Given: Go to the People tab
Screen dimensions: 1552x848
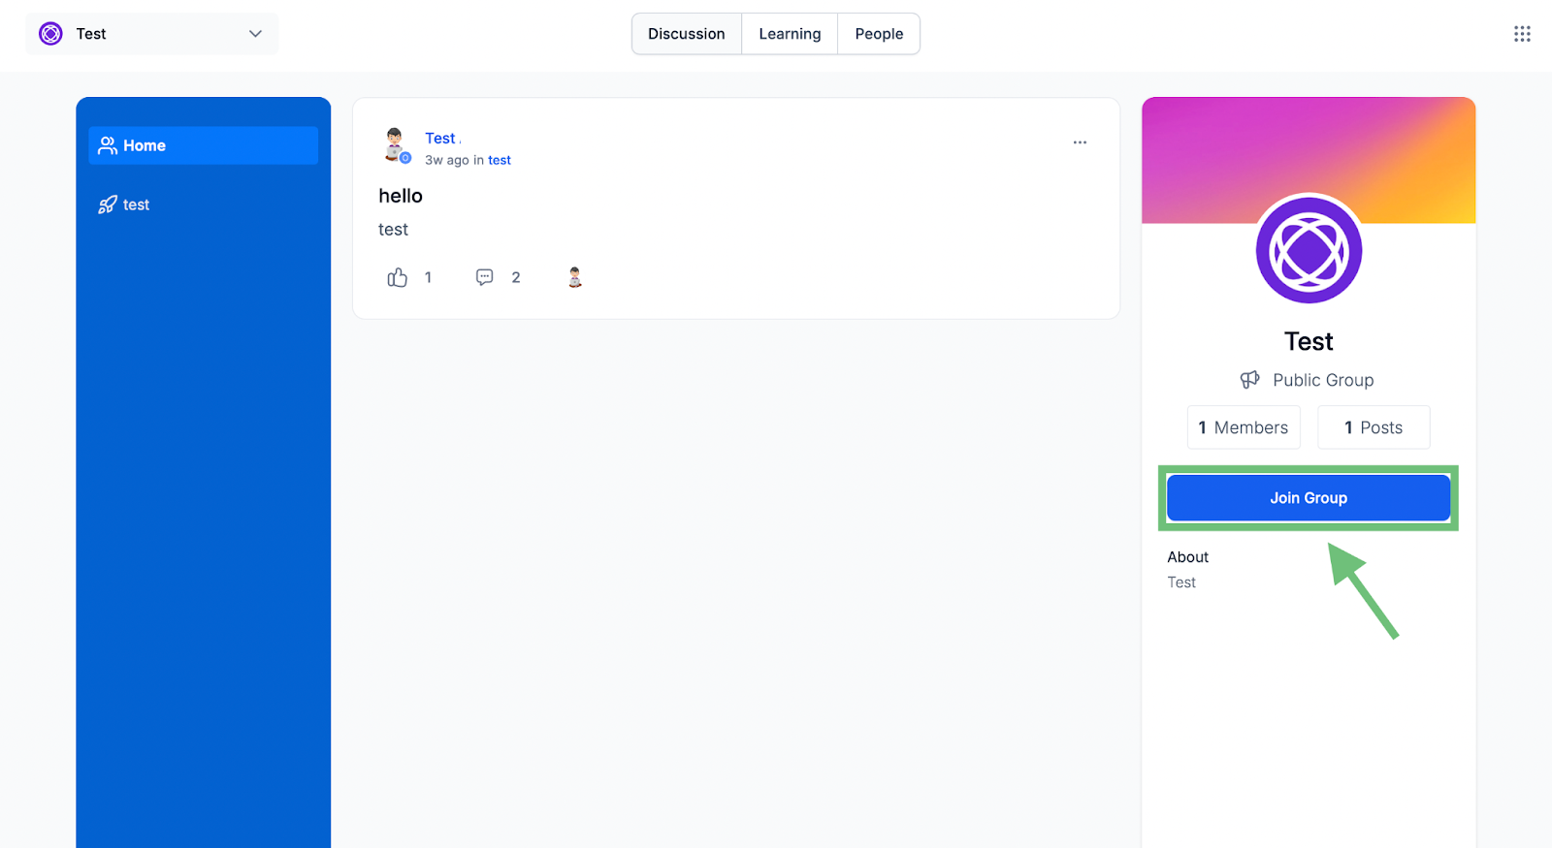Looking at the screenshot, I should click(x=879, y=34).
